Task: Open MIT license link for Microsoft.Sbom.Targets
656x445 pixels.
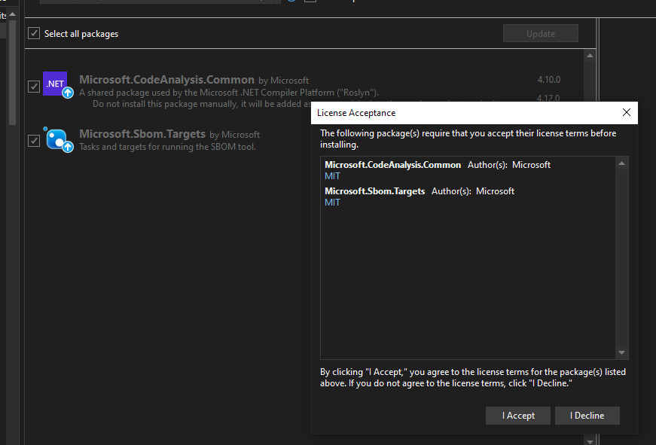Action: (332, 203)
